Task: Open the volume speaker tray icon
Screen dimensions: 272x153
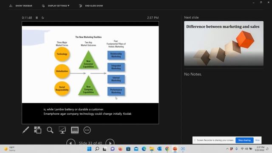Action: tap(246, 149)
